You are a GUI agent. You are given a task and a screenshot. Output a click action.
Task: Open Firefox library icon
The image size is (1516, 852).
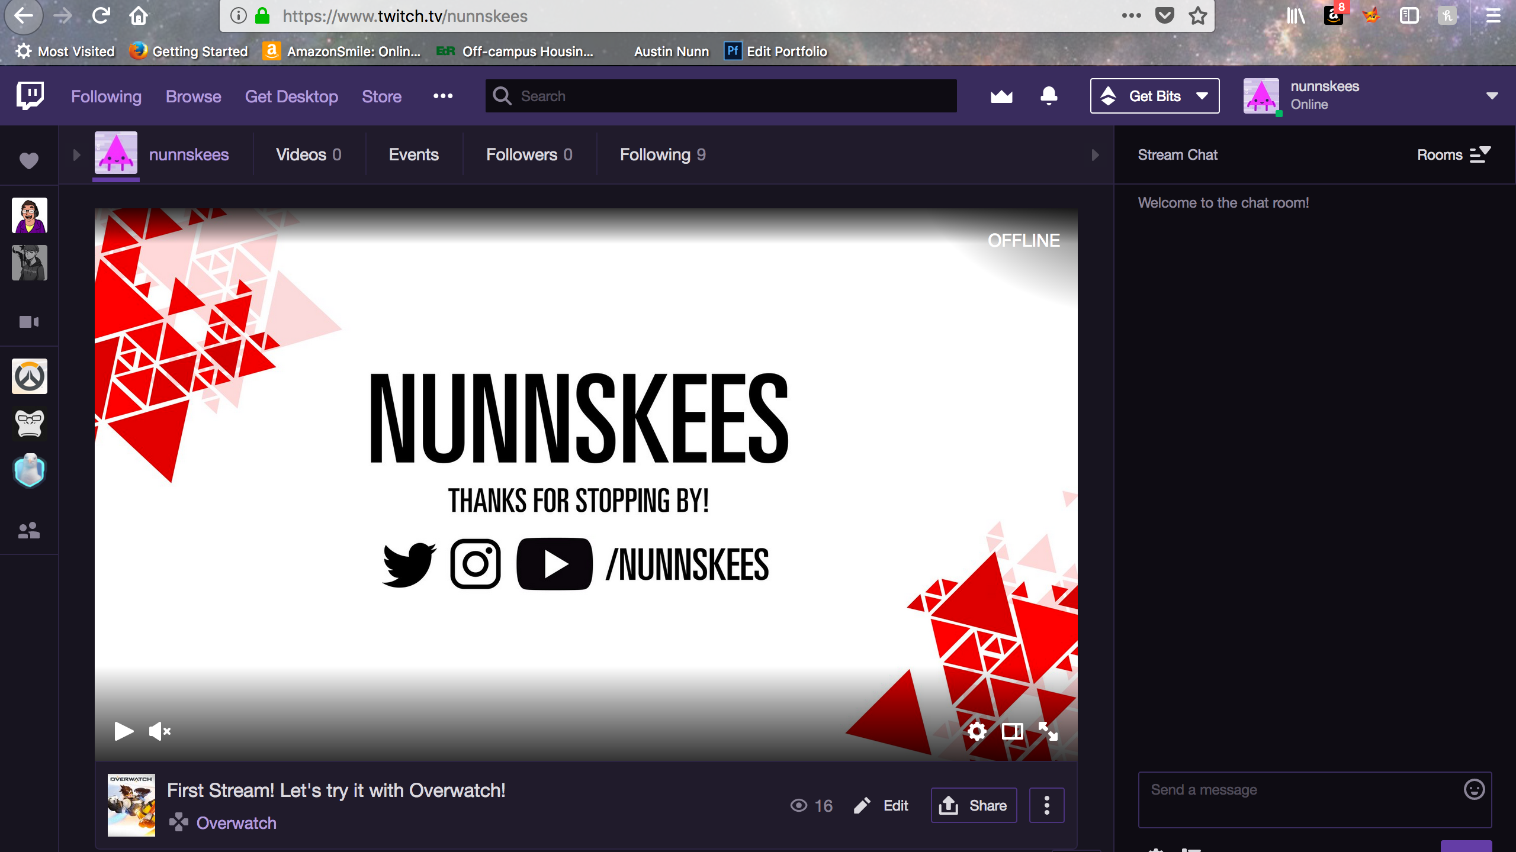pyautogui.click(x=1295, y=16)
